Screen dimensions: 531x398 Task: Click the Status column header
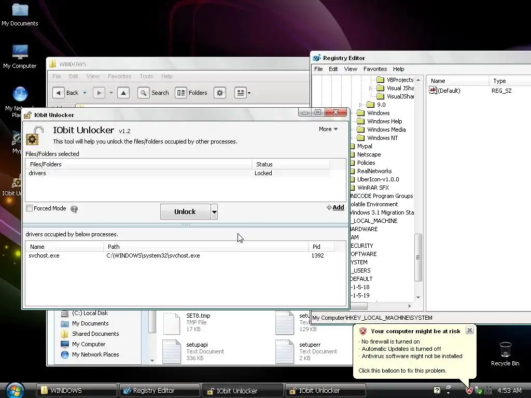pos(290,164)
